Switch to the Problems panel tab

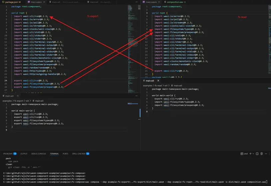[8, 154]
